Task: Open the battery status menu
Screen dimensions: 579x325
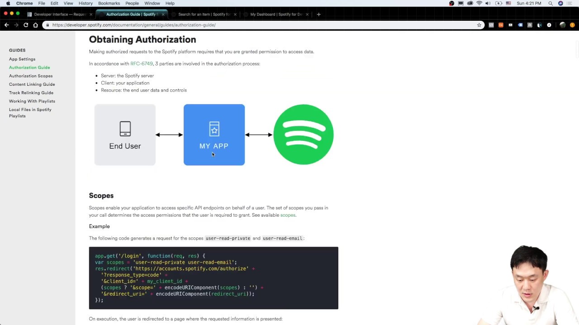Action: tap(498, 3)
